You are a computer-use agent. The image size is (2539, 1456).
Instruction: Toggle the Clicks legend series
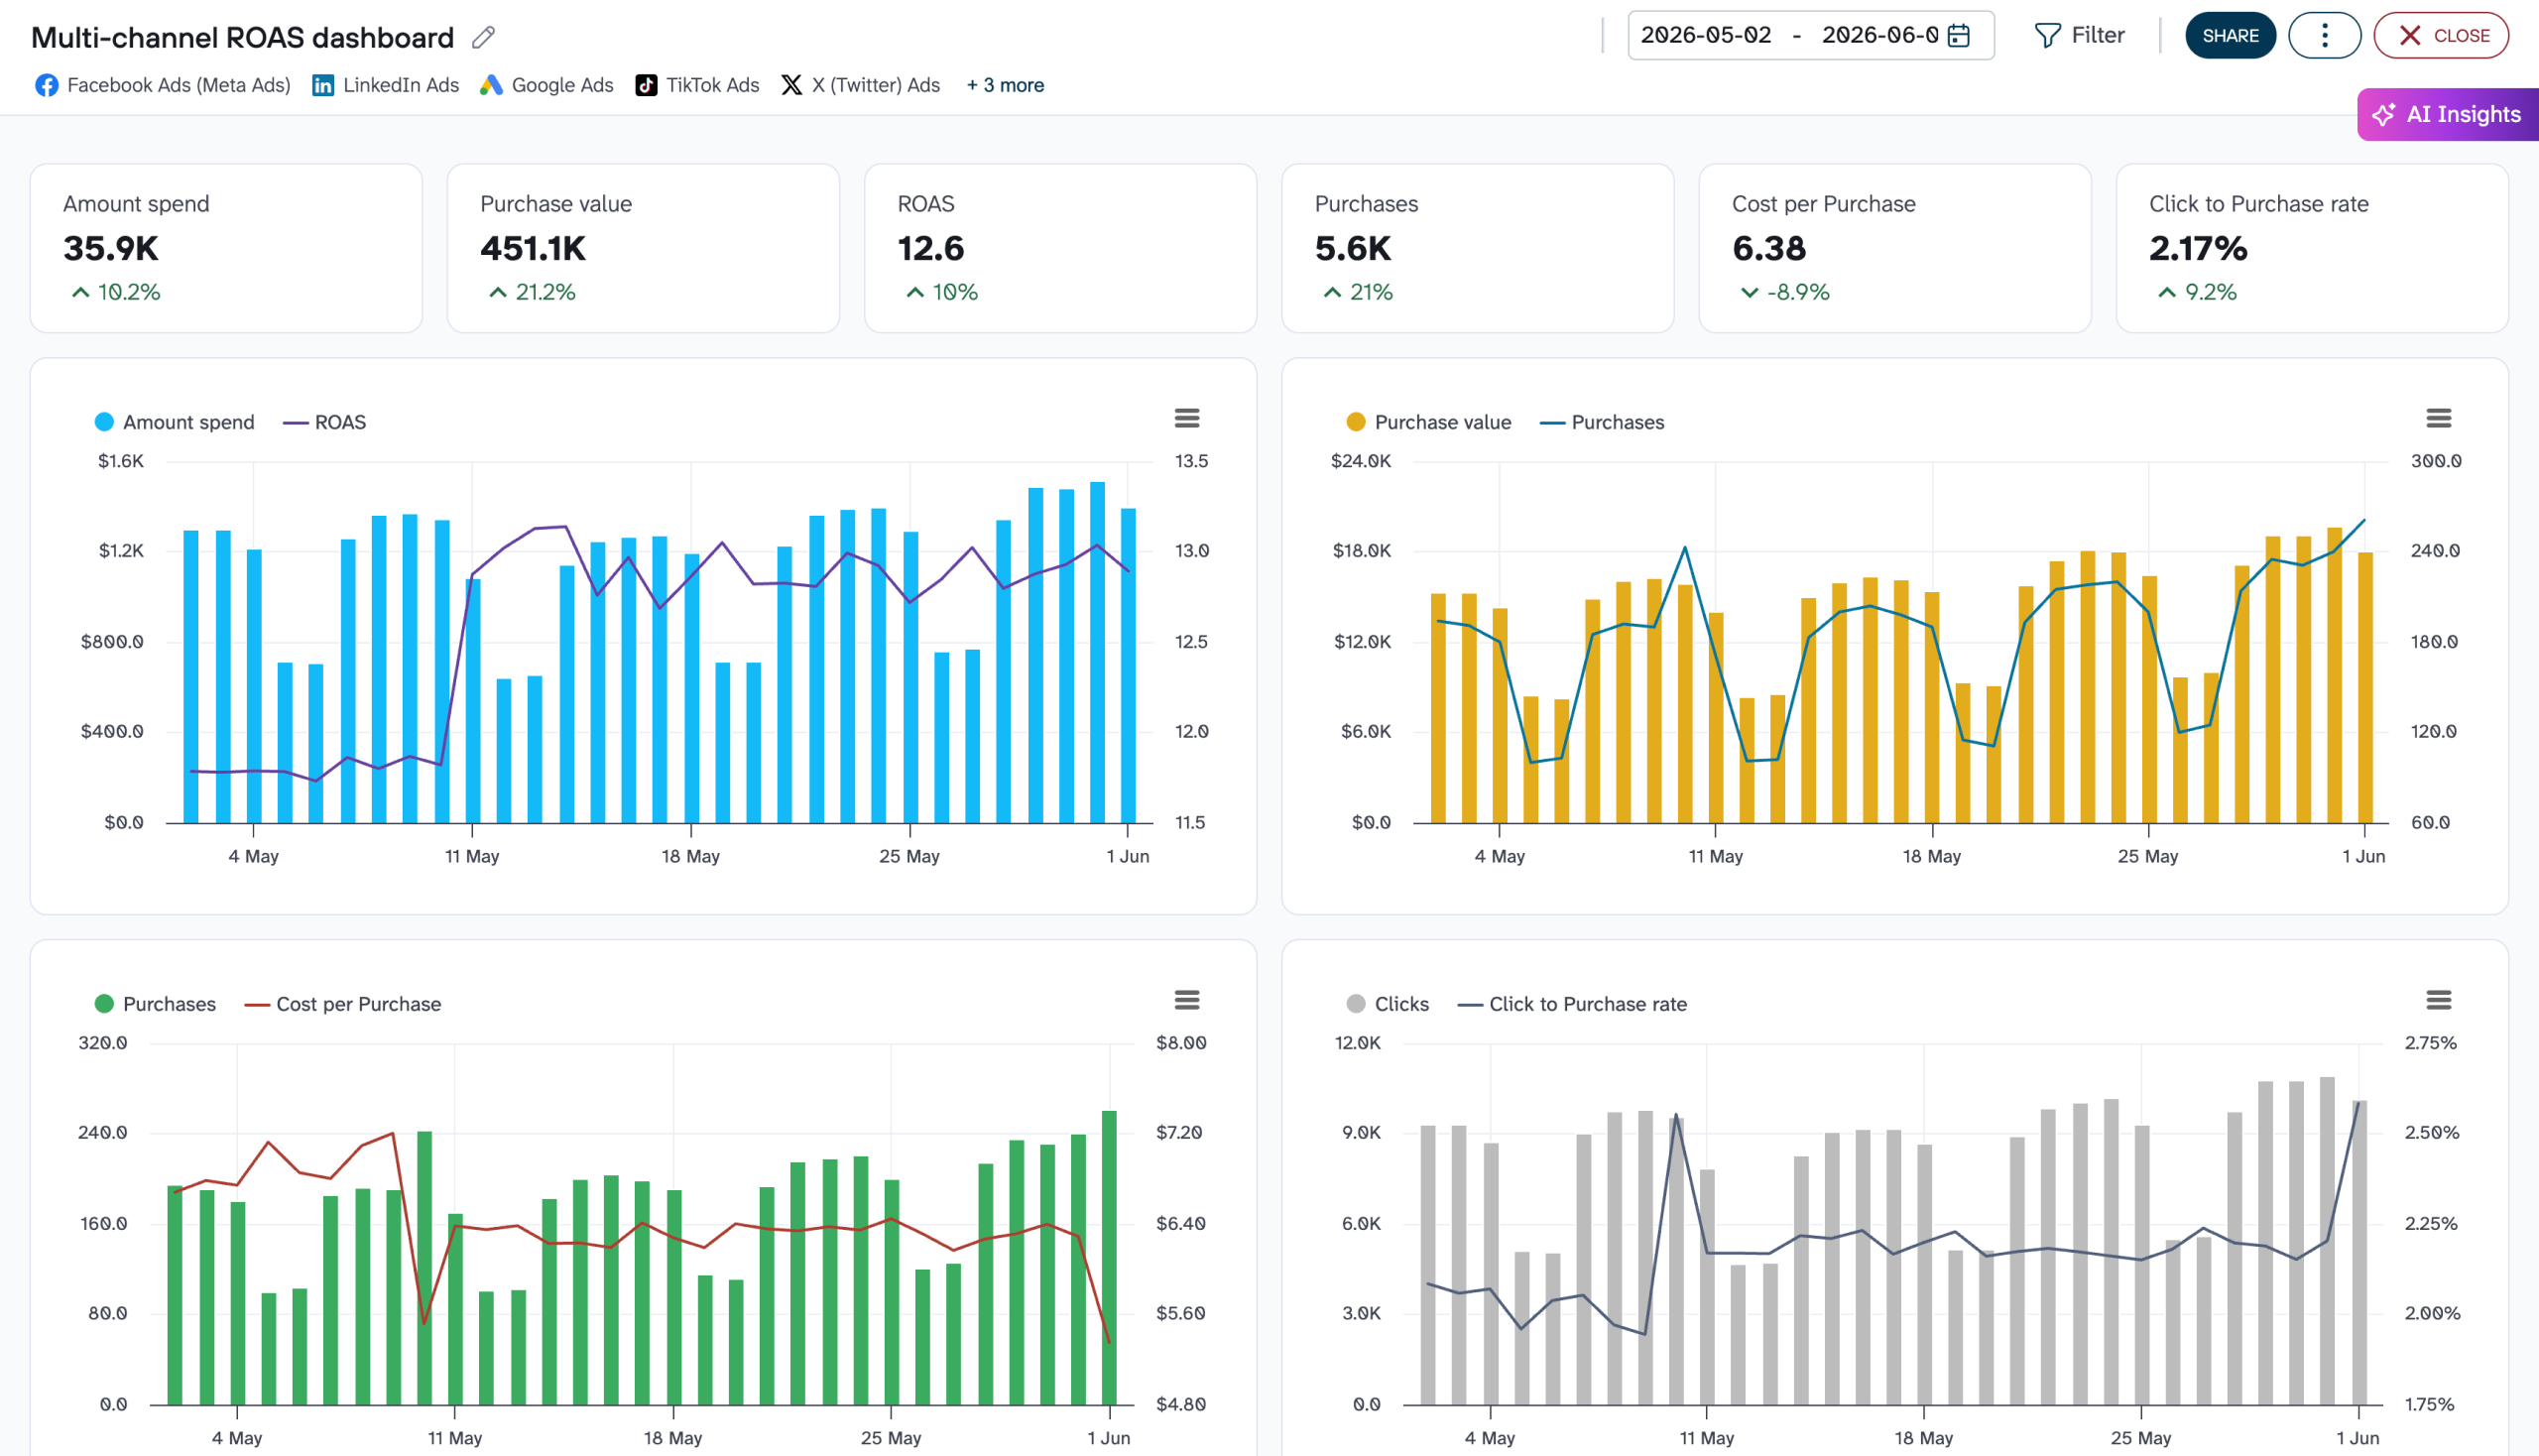pos(1388,1005)
